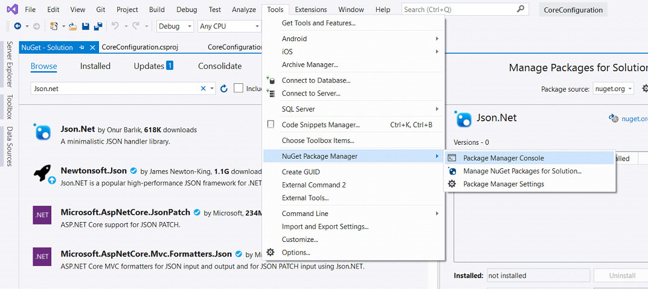Click the nuget.org link in details
Image resolution: width=648 pixels, height=289 pixels.
click(x=635, y=119)
